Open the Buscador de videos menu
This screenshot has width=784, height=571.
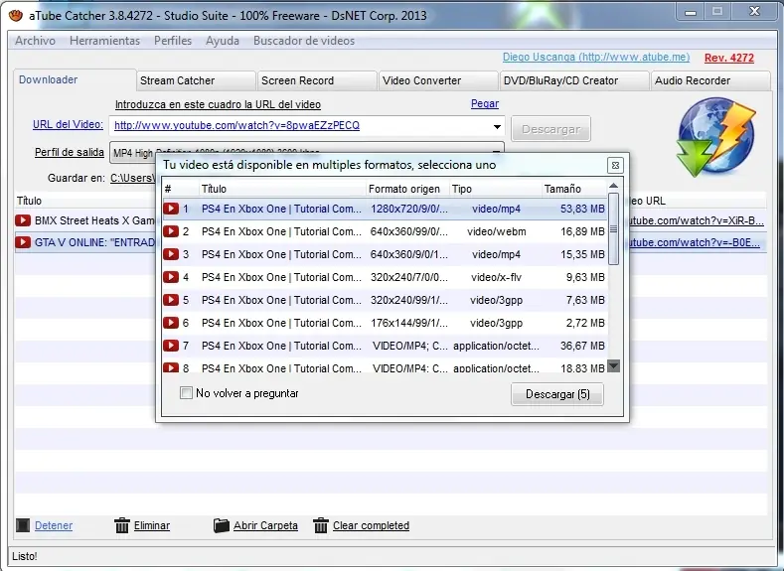click(x=304, y=41)
